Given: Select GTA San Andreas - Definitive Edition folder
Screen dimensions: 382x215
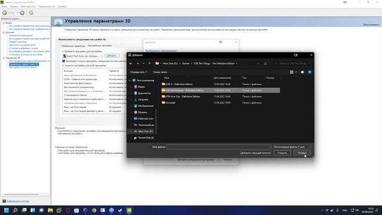Looking at the screenshot, I should (x=220, y=90).
